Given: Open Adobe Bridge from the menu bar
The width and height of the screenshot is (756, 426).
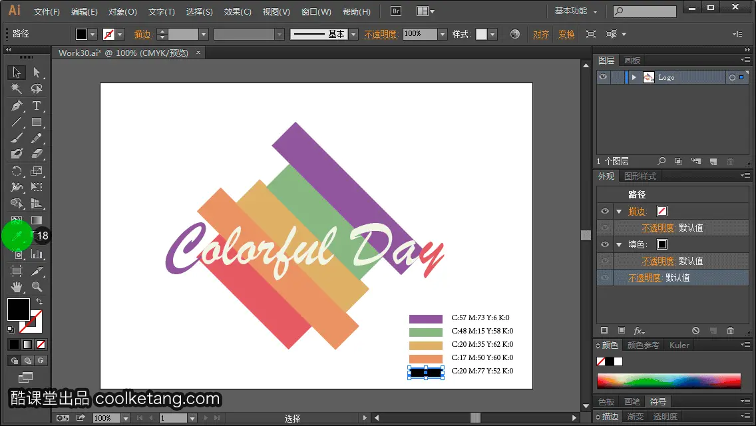Looking at the screenshot, I should coord(396,11).
